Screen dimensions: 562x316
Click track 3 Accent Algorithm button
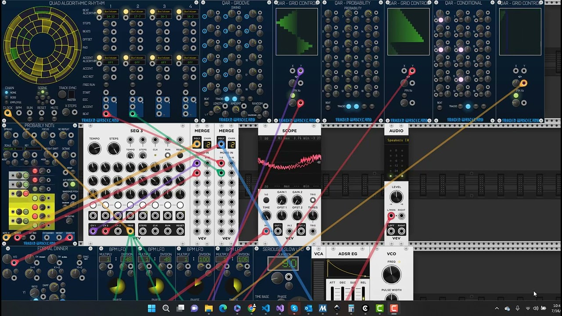152,57
